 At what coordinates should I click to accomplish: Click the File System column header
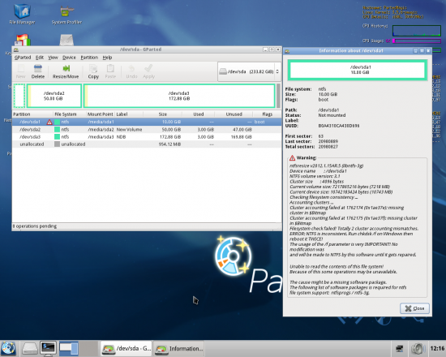coord(70,114)
